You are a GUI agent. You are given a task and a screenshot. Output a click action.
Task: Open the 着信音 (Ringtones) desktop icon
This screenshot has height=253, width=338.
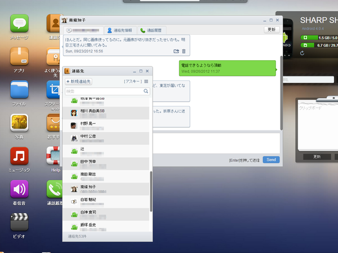(19, 189)
